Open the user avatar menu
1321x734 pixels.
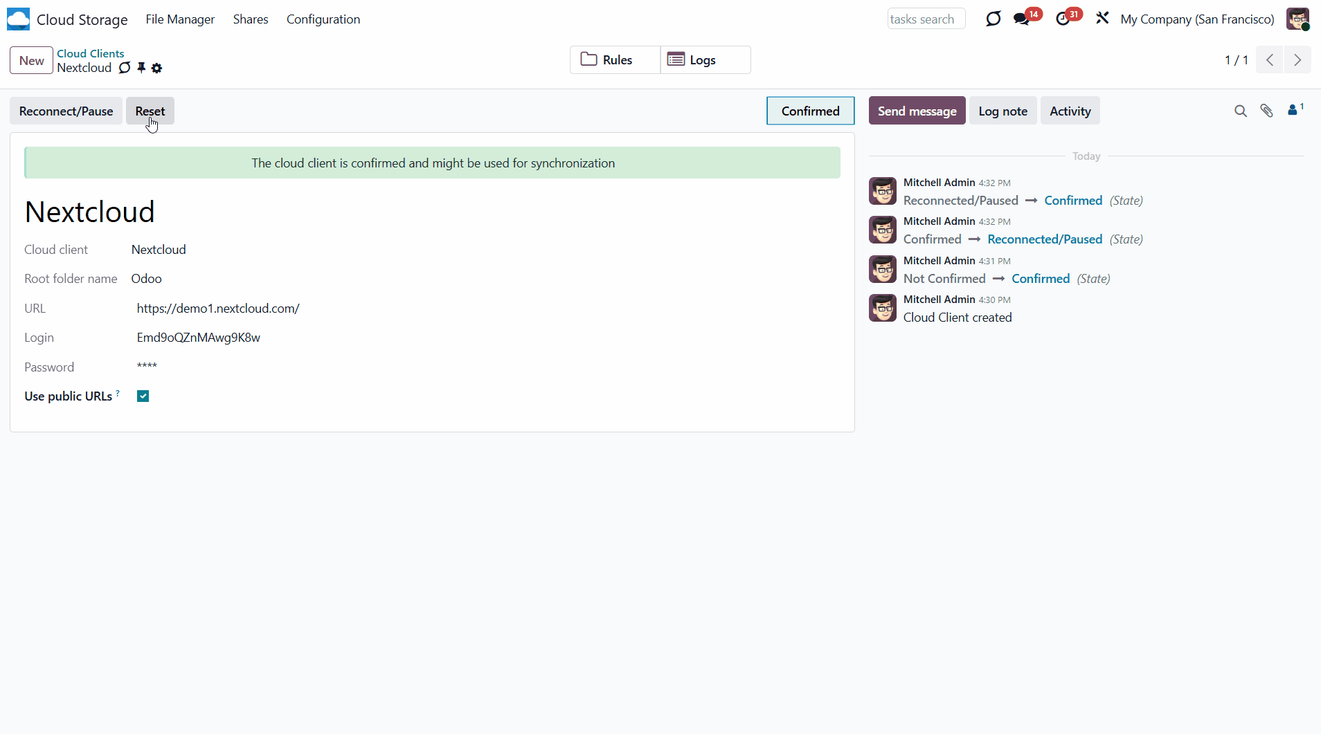coord(1297,19)
